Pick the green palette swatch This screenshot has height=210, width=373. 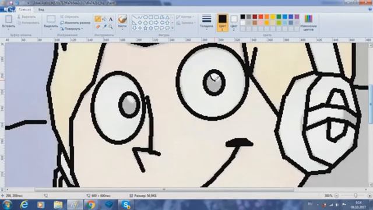[279, 17]
